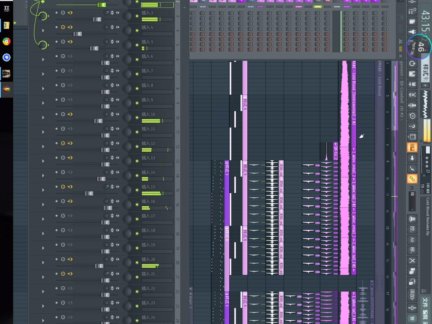Click the send arrow on 插入 11 row

coord(43,132)
